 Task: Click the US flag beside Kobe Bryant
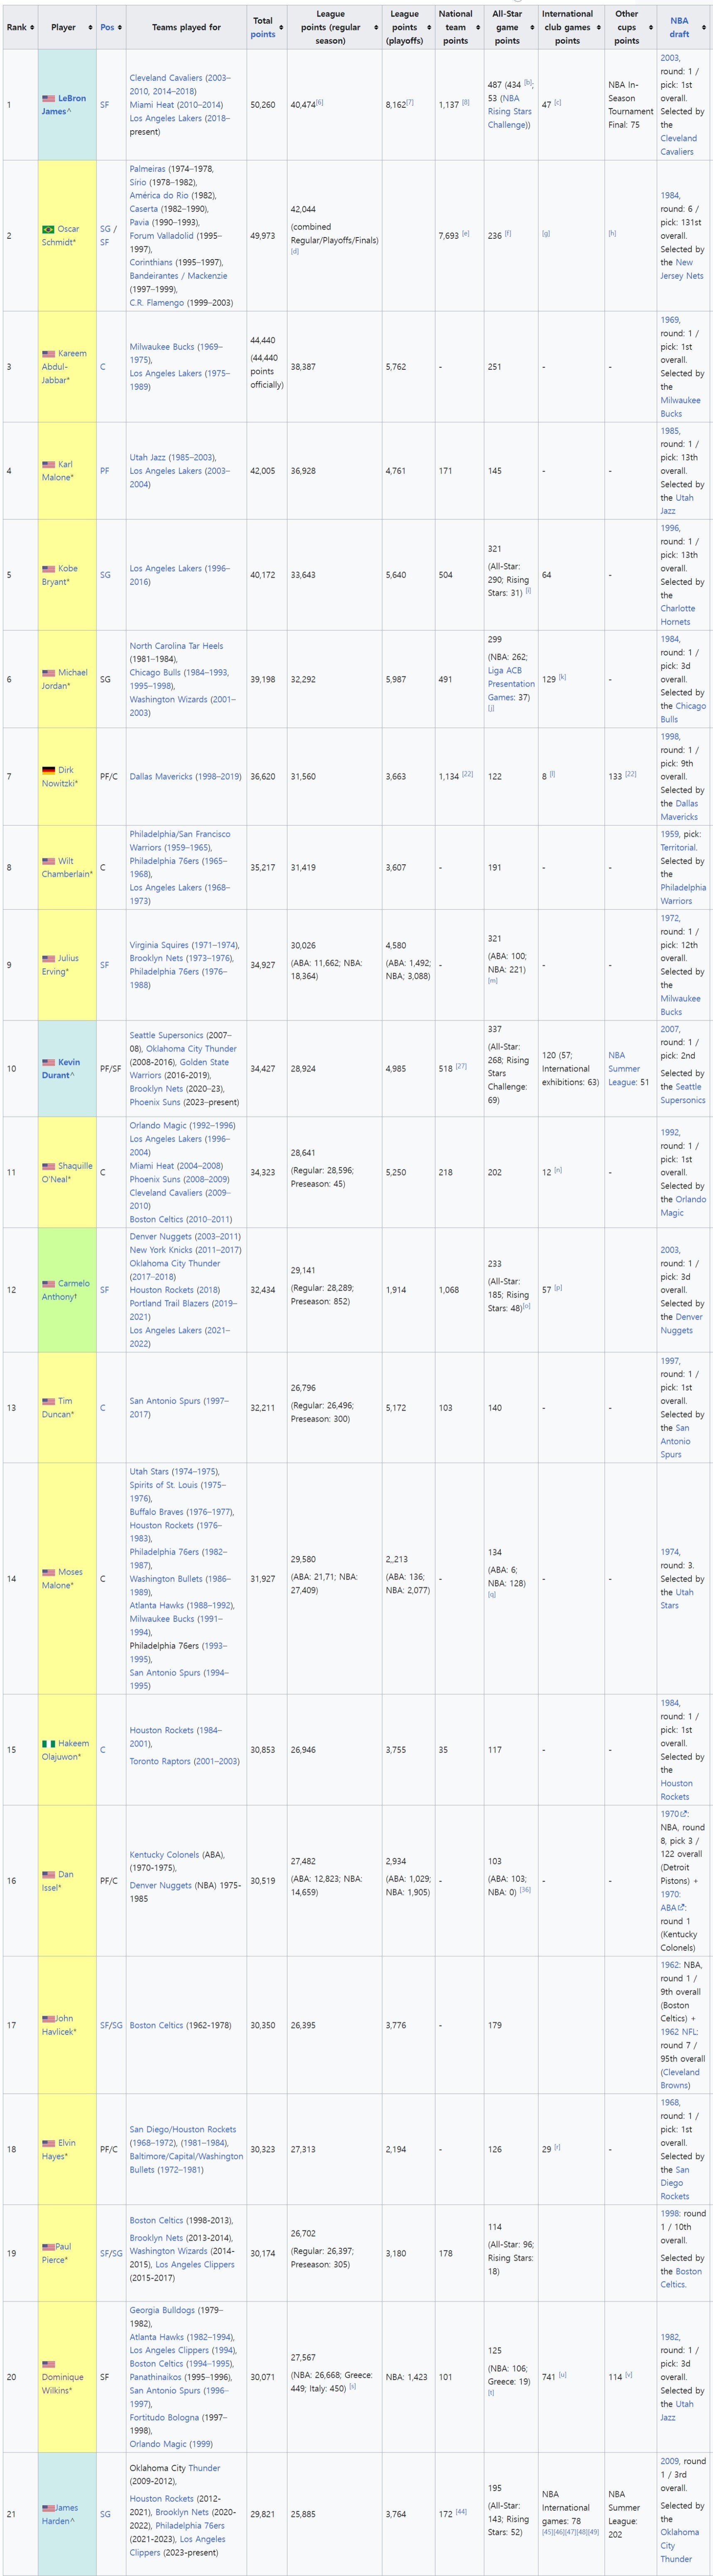point(48,569)
